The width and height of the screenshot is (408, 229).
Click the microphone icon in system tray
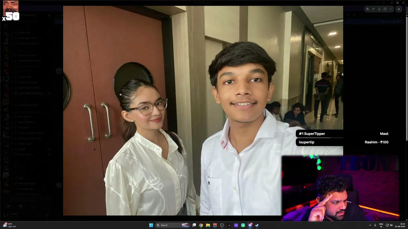[375, 225]
